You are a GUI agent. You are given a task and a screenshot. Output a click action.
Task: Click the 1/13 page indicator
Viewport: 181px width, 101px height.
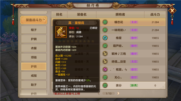click(109, 94)
